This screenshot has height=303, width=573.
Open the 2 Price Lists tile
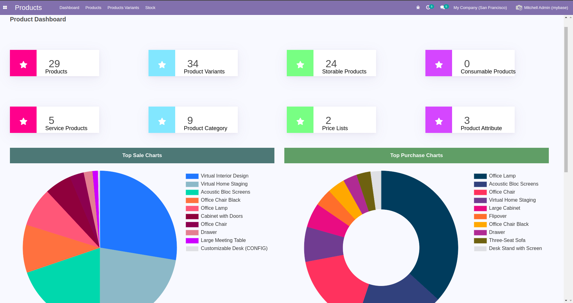(x=331, y=120)
